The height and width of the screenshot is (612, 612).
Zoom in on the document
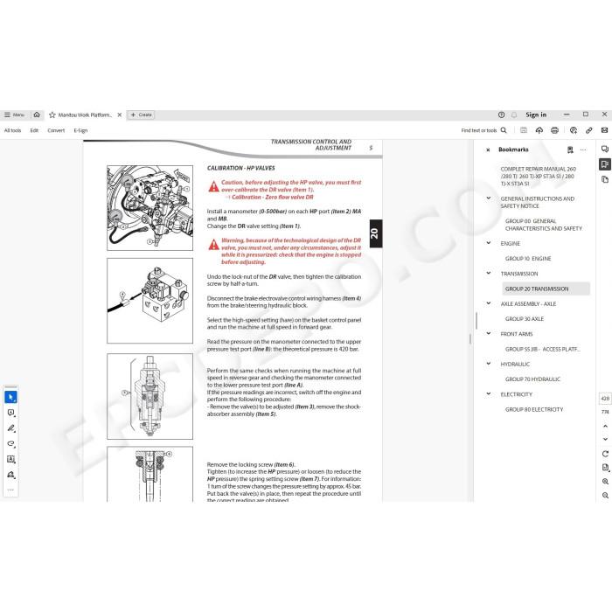(605, 482)
